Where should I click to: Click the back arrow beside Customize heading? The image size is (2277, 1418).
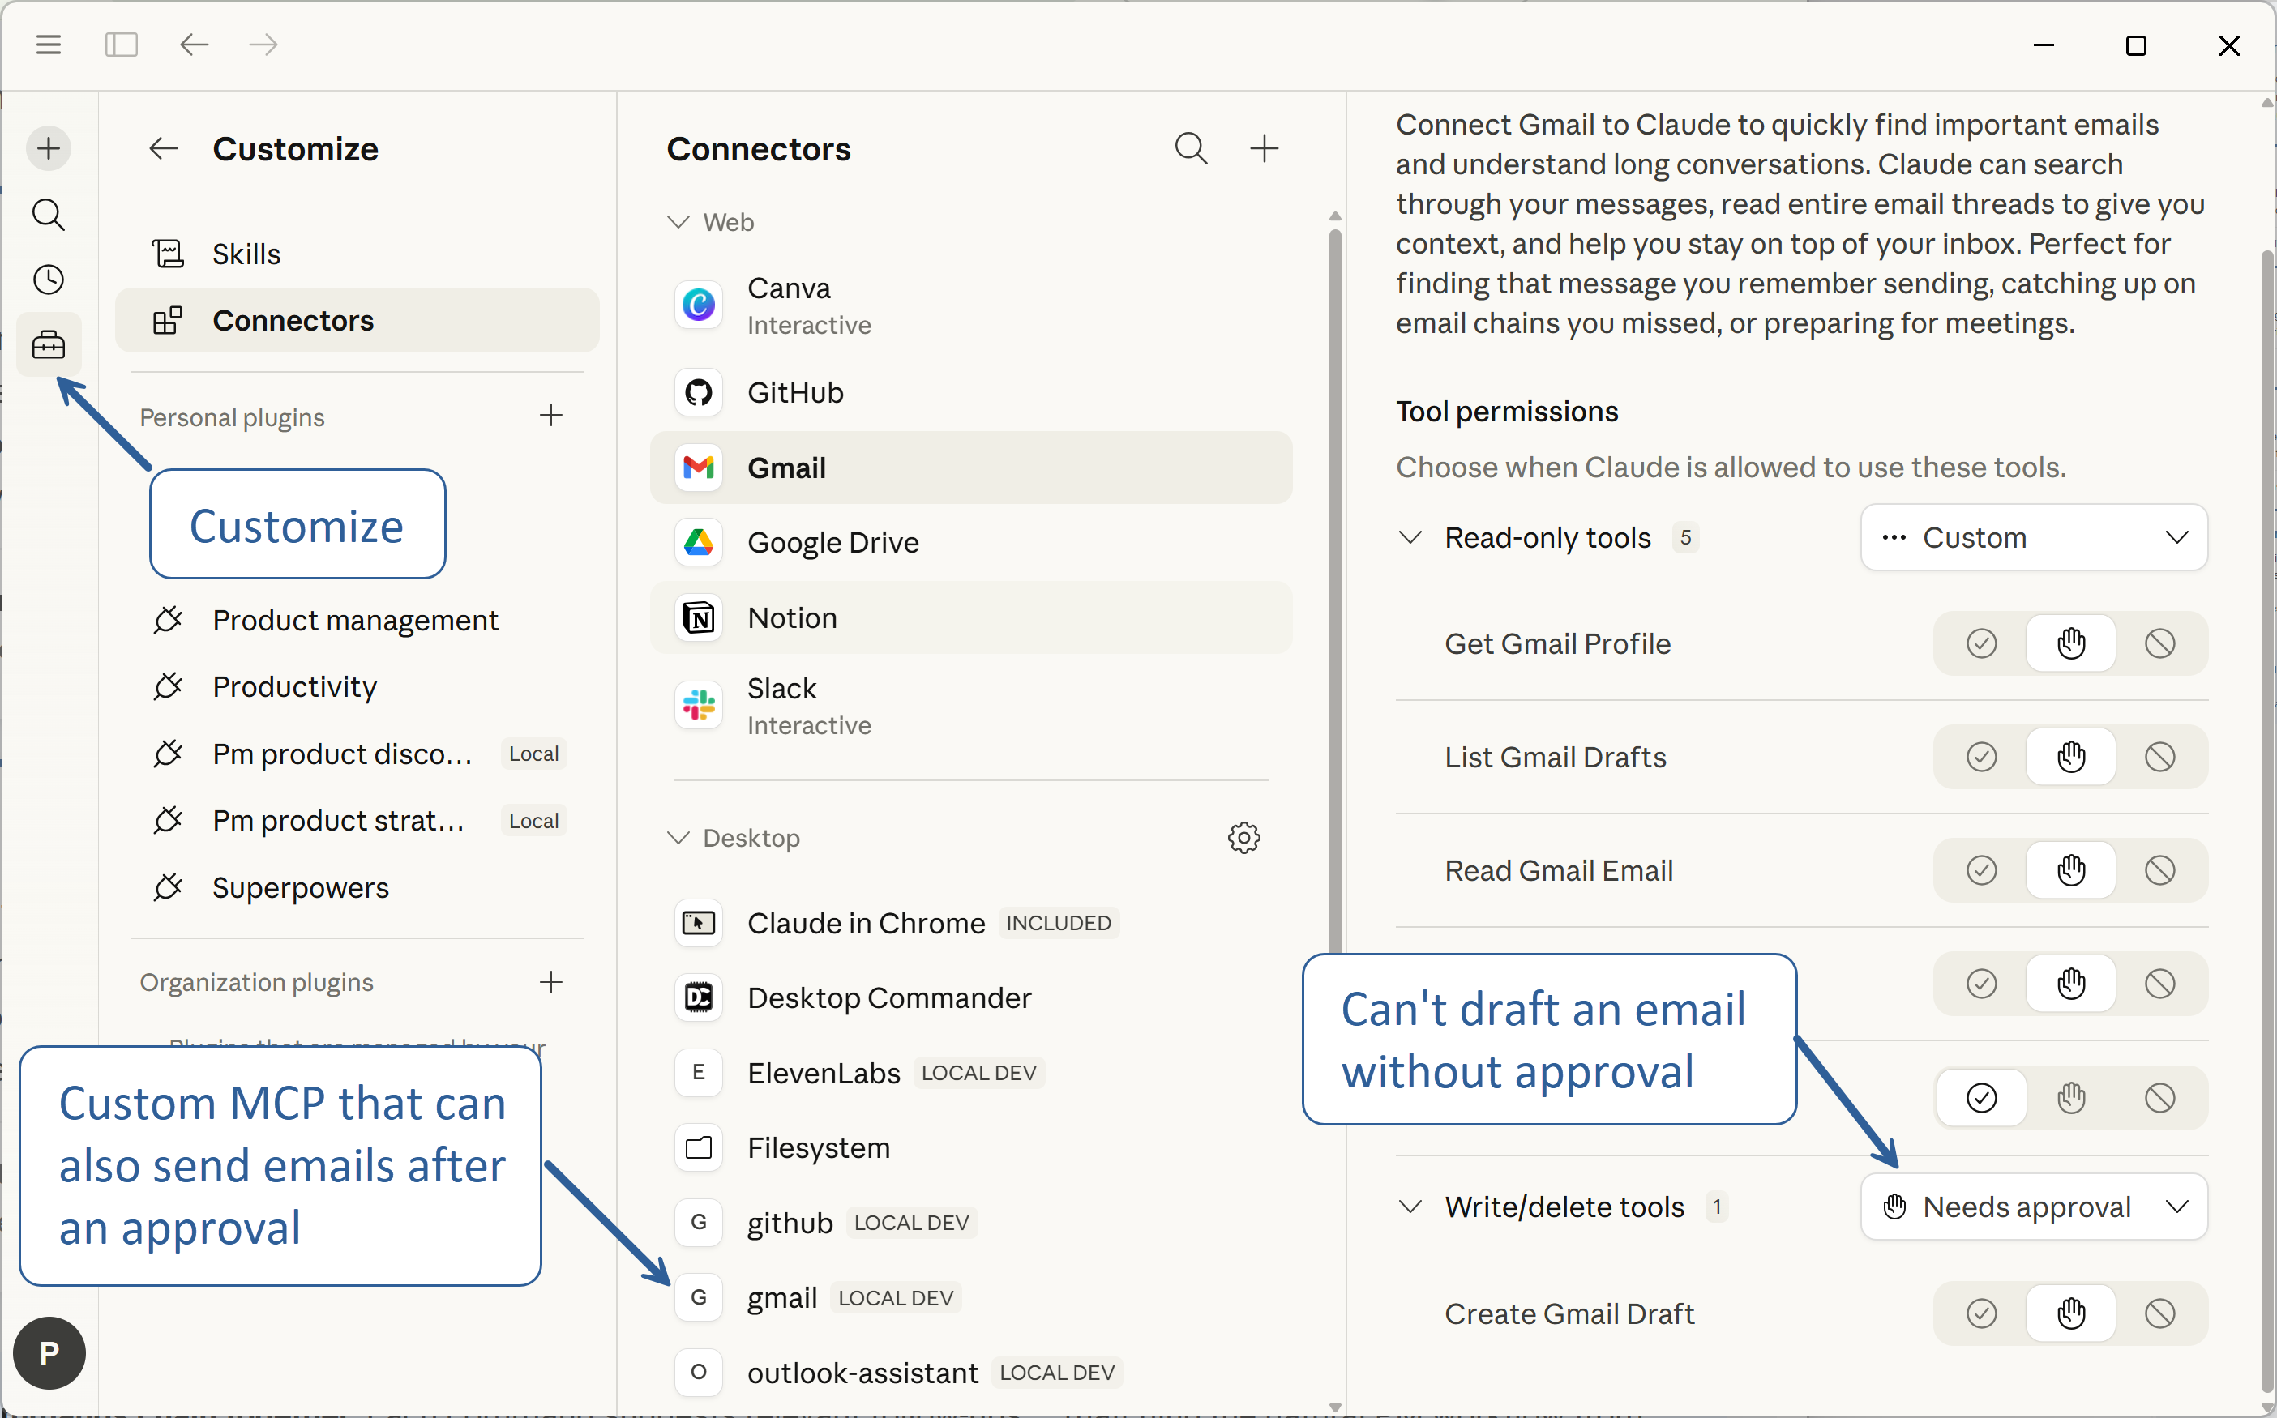(163, 148)
